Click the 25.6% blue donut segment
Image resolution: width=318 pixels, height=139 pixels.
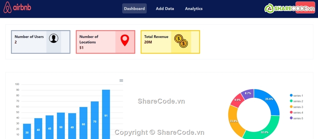point(270,100)
